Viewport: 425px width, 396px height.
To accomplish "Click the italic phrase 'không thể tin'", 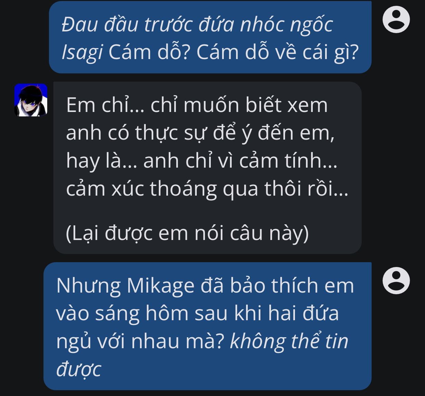I will coord(289,341).
